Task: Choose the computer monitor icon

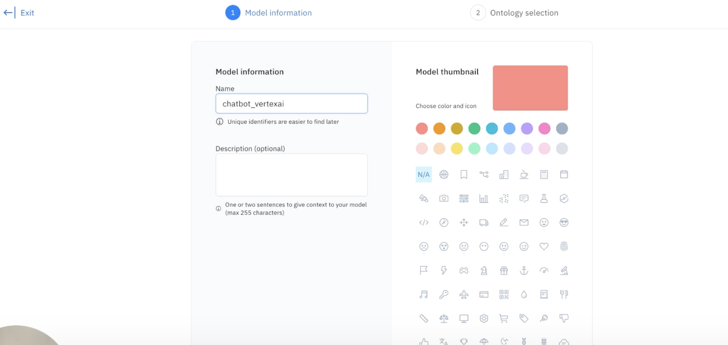Action: (x=464, y=318)
